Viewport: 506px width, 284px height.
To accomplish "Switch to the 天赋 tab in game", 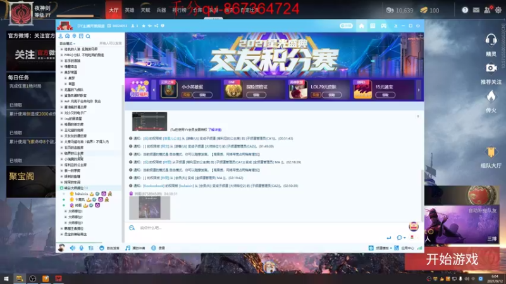I will click(145, 10).
